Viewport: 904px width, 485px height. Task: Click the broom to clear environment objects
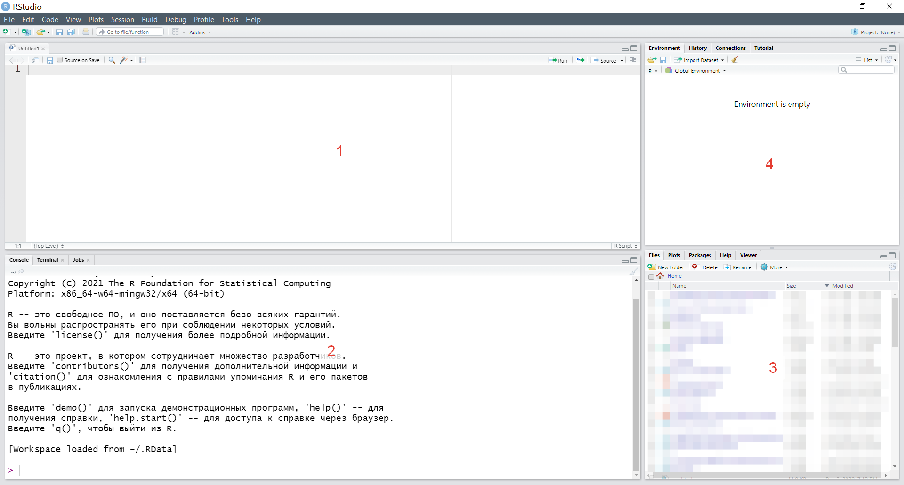tap(735, 60)
